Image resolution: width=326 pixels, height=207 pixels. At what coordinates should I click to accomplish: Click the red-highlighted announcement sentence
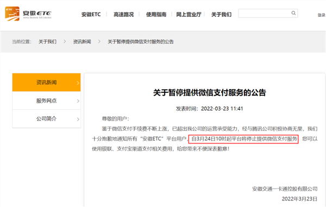click(243, 139)
